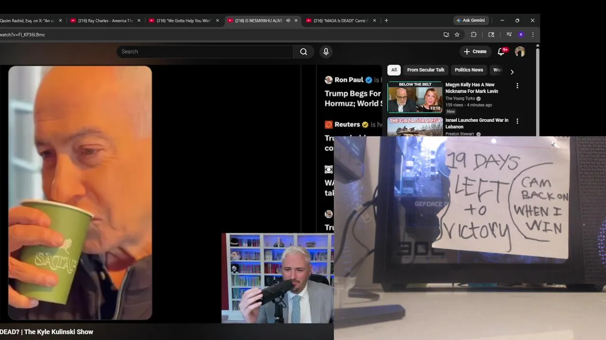The height and width of the screenshot is (340, 606).
Task: Activate voice search microphone icon
Action: click(x=326, y=51)
